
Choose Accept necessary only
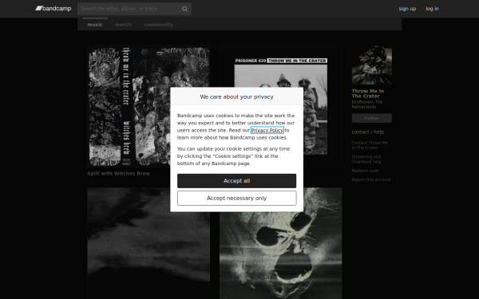(x=237, y=199)
